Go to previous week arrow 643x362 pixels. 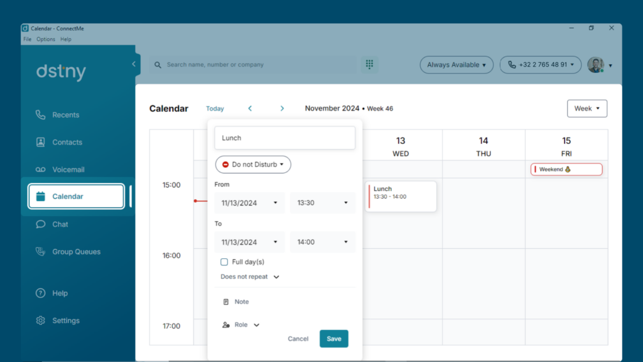pos(250,108)
